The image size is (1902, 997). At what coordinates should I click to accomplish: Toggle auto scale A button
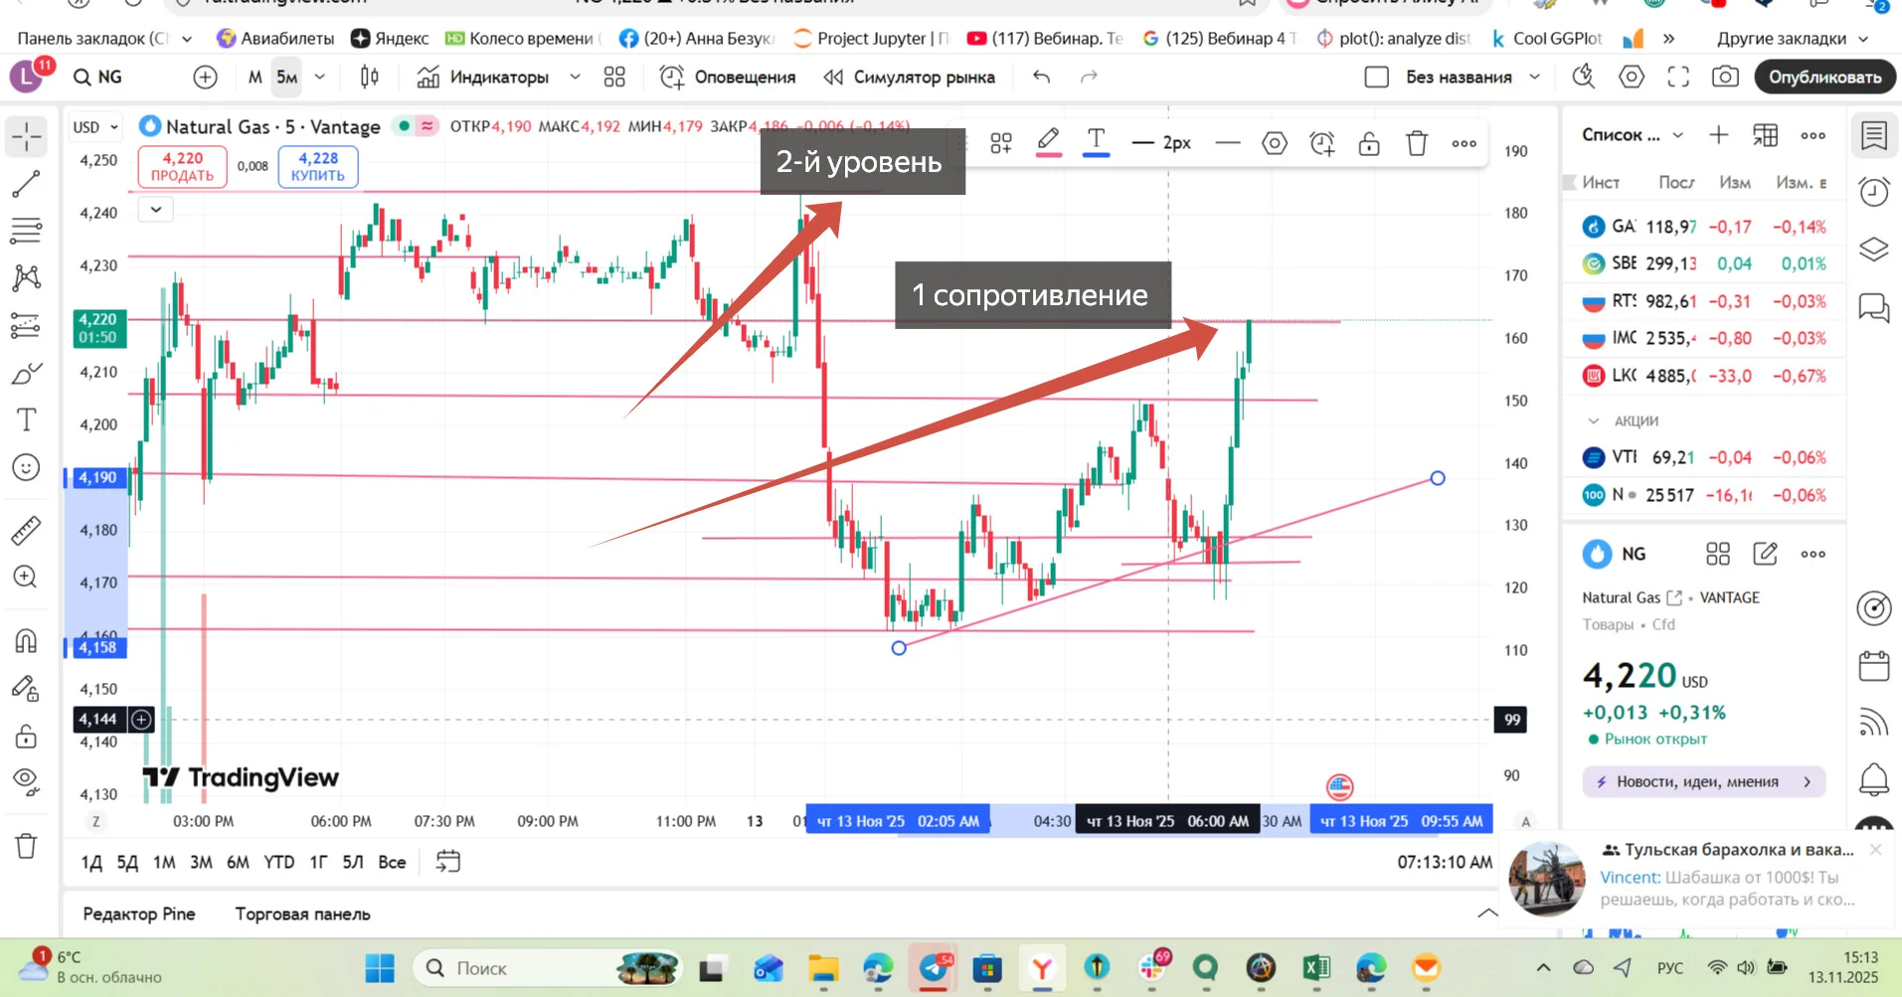pos(1525,821)
